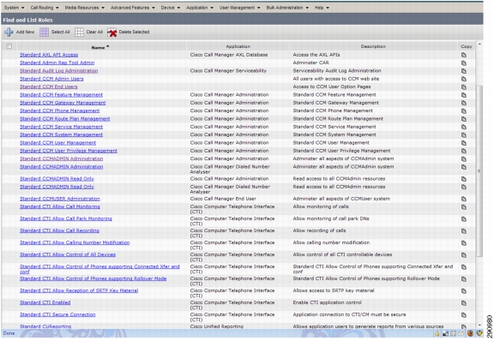Open the Standard CUReporting link
This screenshot has height=358, width=494.
click(45, 326)
